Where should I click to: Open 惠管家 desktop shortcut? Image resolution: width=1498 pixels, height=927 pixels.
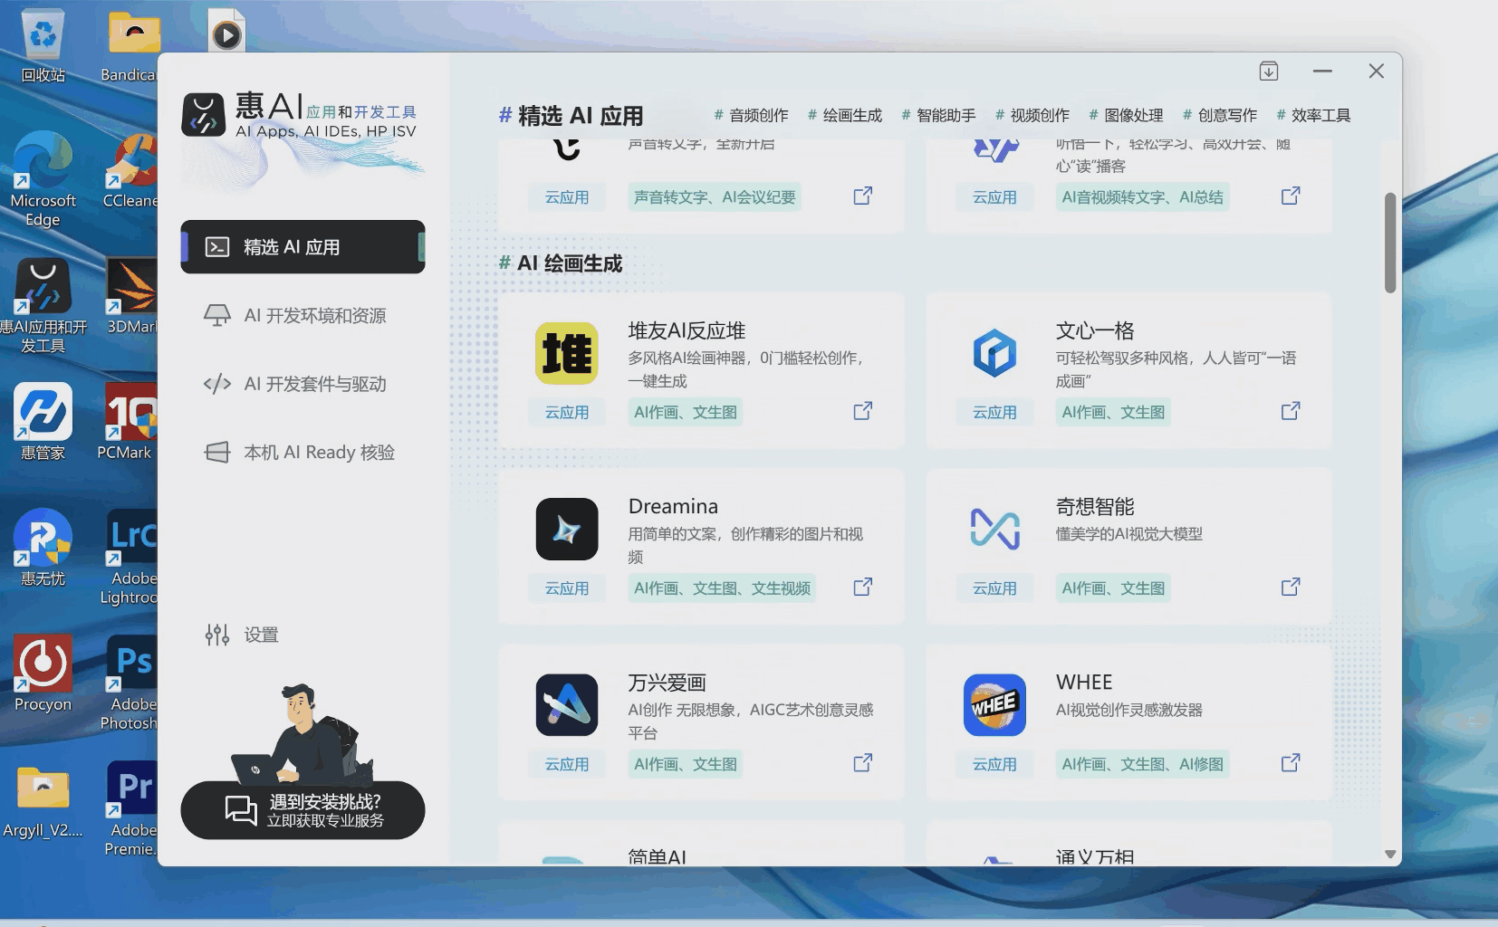pos(43,421)
